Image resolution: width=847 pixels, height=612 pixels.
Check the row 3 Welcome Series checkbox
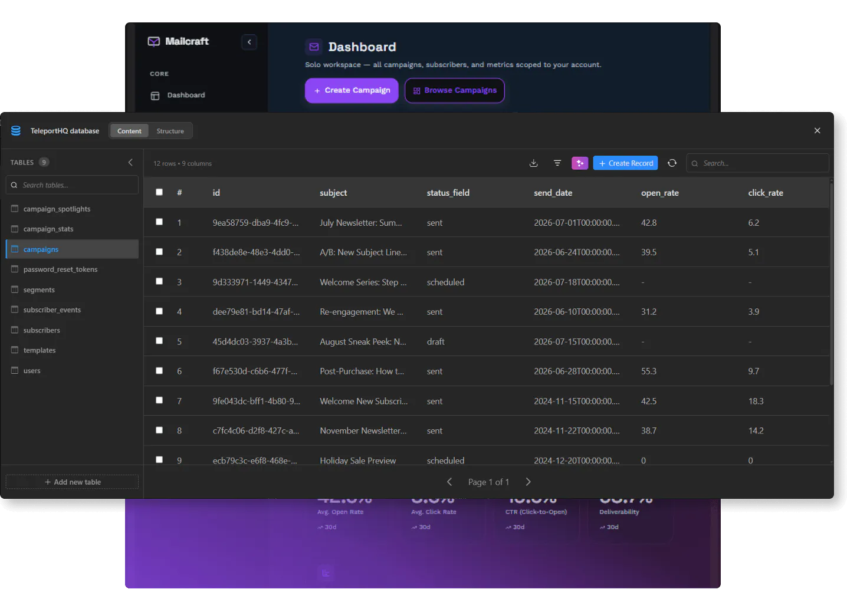[x=159, y=281]
